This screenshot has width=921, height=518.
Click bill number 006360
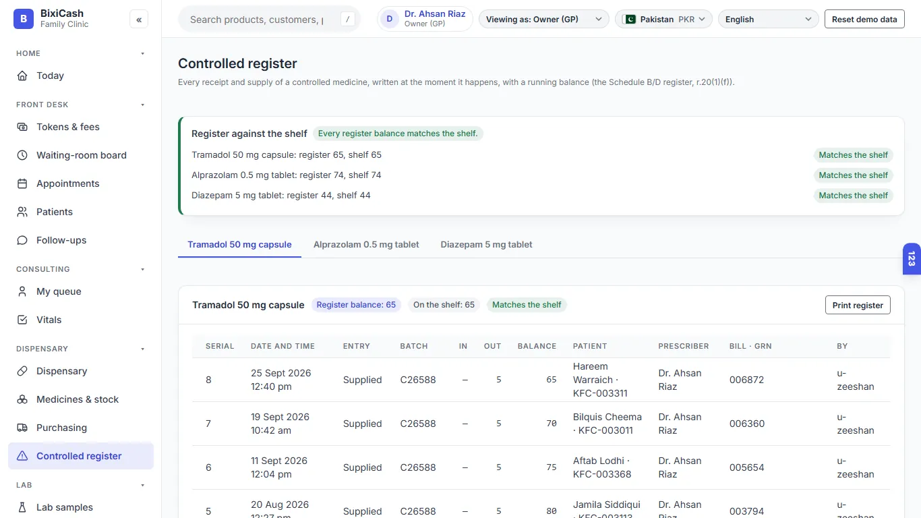747,424
